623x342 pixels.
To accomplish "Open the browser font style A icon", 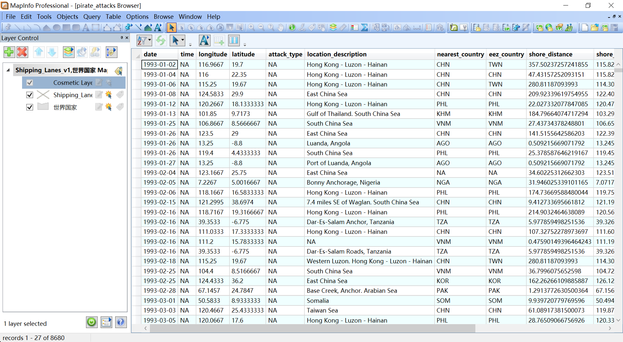I will tap(204, 40).
